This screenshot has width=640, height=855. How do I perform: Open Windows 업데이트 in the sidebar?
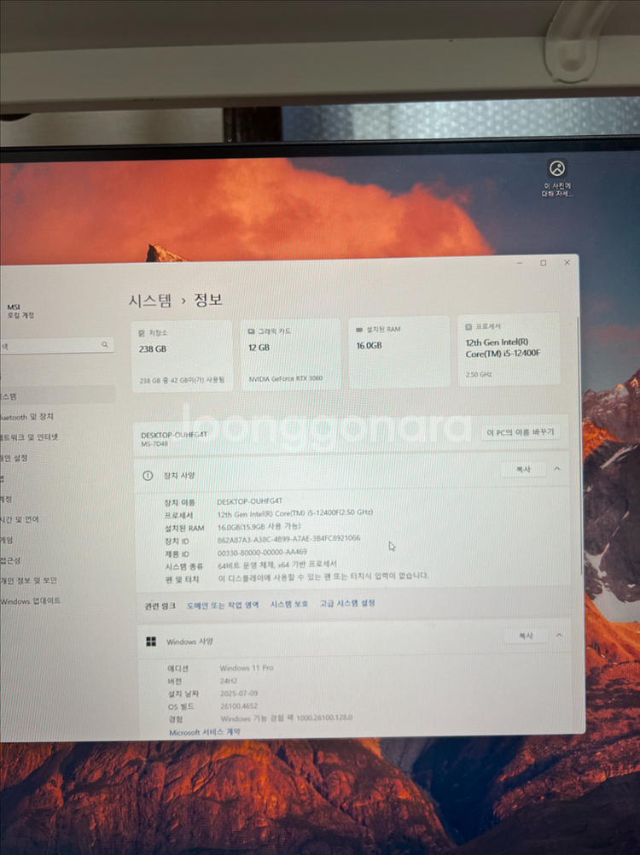pyautogui.click(x=31, y=601)
